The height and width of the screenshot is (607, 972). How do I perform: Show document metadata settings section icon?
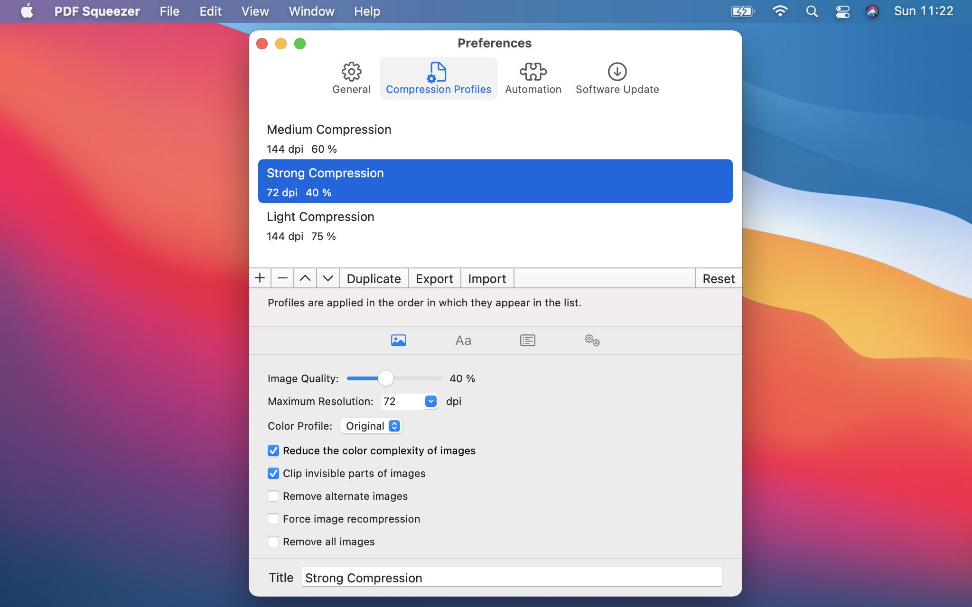pos(528,340)
